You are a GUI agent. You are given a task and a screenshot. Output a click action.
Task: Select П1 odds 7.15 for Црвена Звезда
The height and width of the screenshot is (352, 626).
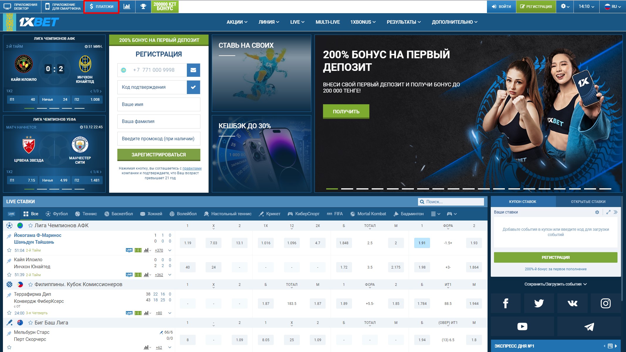pyautogui.click(x=22, y=180)
